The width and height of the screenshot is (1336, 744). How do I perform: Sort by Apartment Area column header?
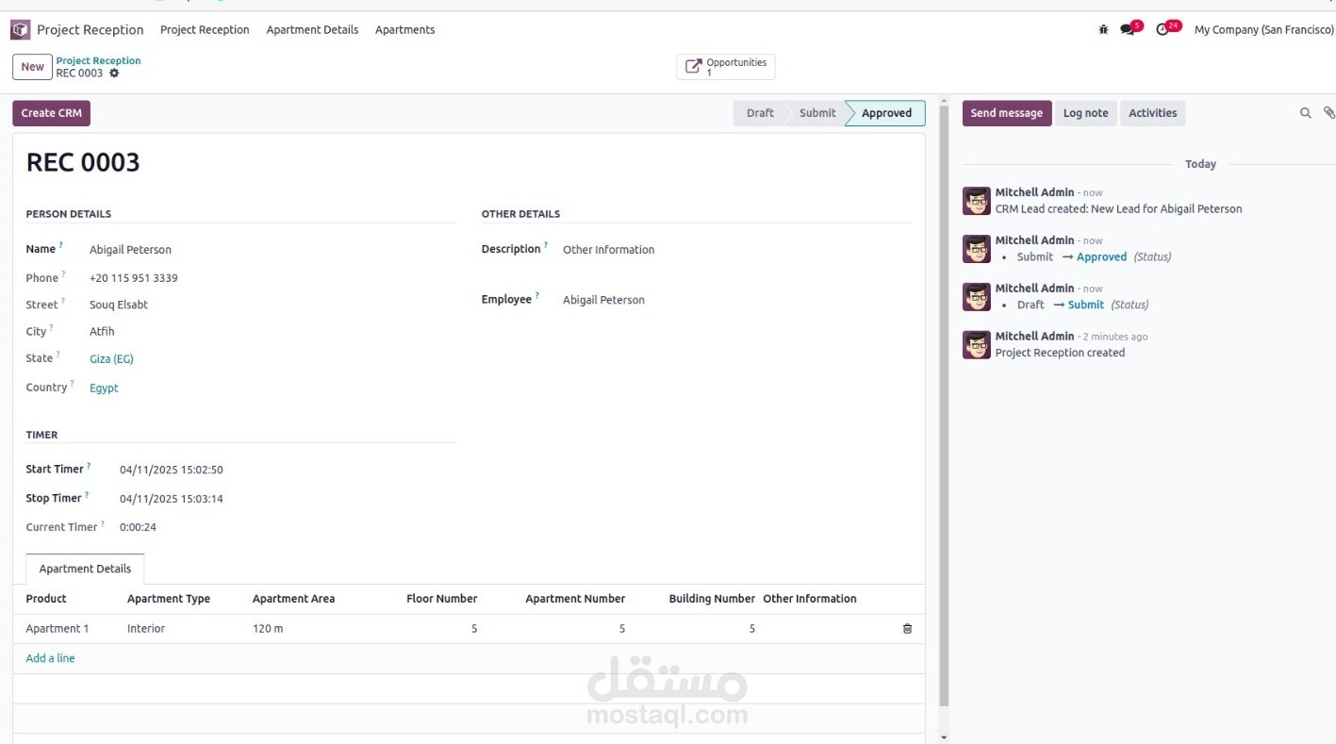coord(293,599)
